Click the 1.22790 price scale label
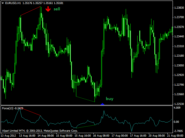Image resolution: width=185 pixels, height=138 pixels. coord(179,85)
